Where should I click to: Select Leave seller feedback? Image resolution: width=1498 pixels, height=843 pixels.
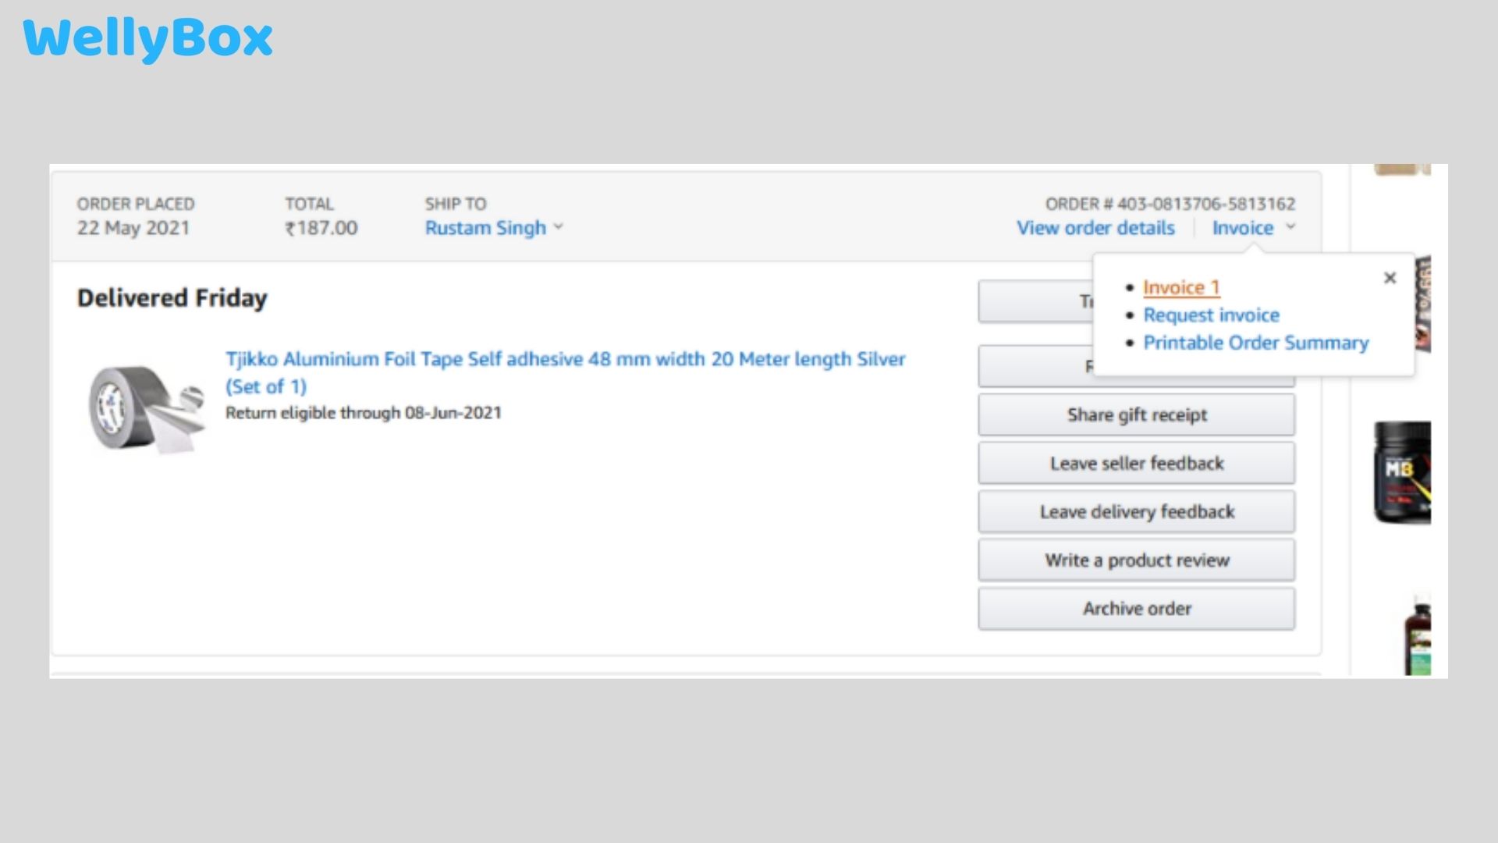tap(1136, 463)
